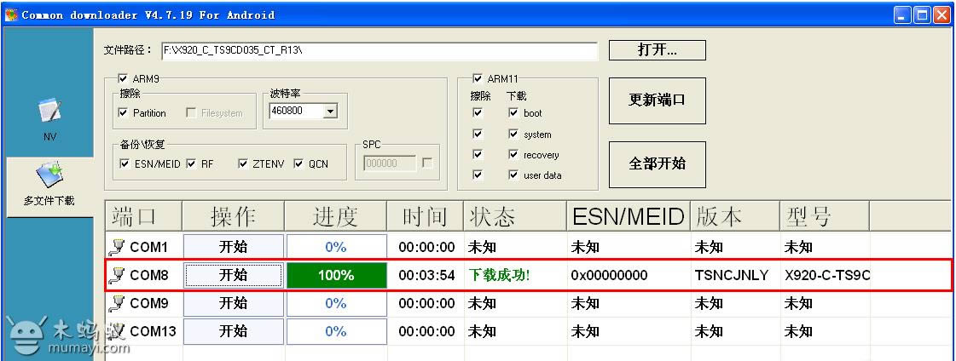Select the 多文件下载 sidebar icon
The height and width of the screenshot is (361, 956).
[48, 175]
